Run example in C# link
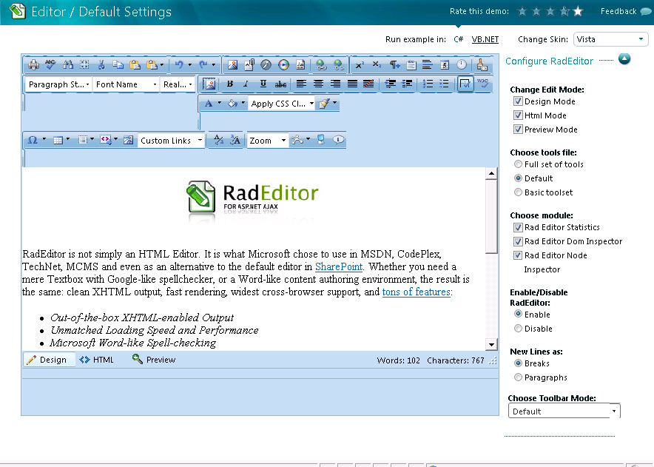The image size is (654, 467). pos(459,39)
